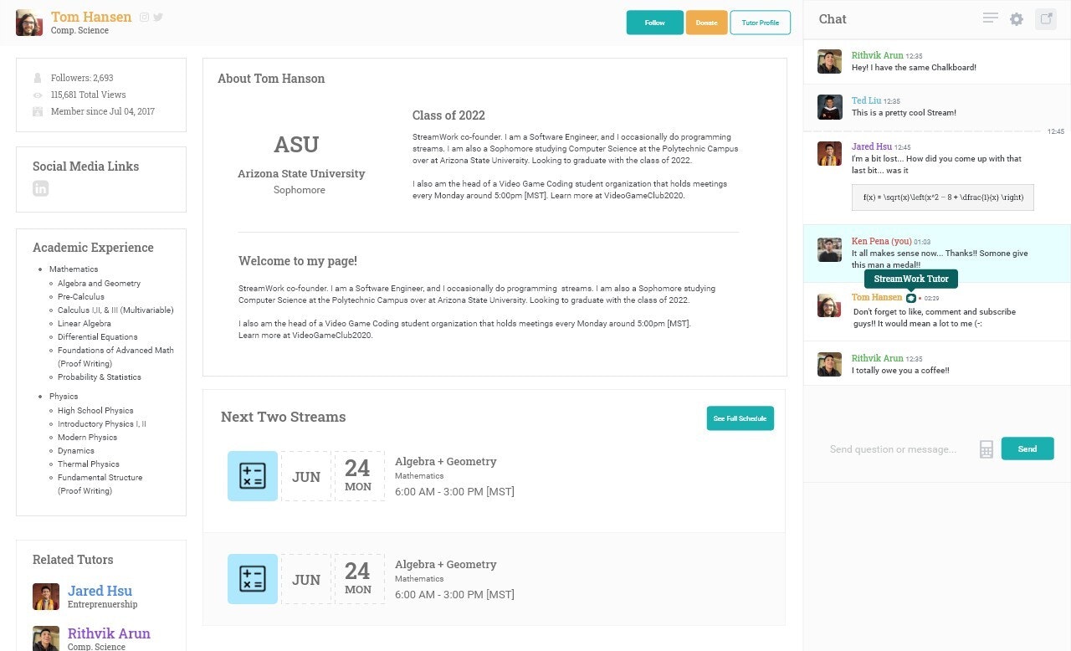Open the chat options hamburger menu
The height and width of the screenshot is (651, 1071).
point(989,17)
